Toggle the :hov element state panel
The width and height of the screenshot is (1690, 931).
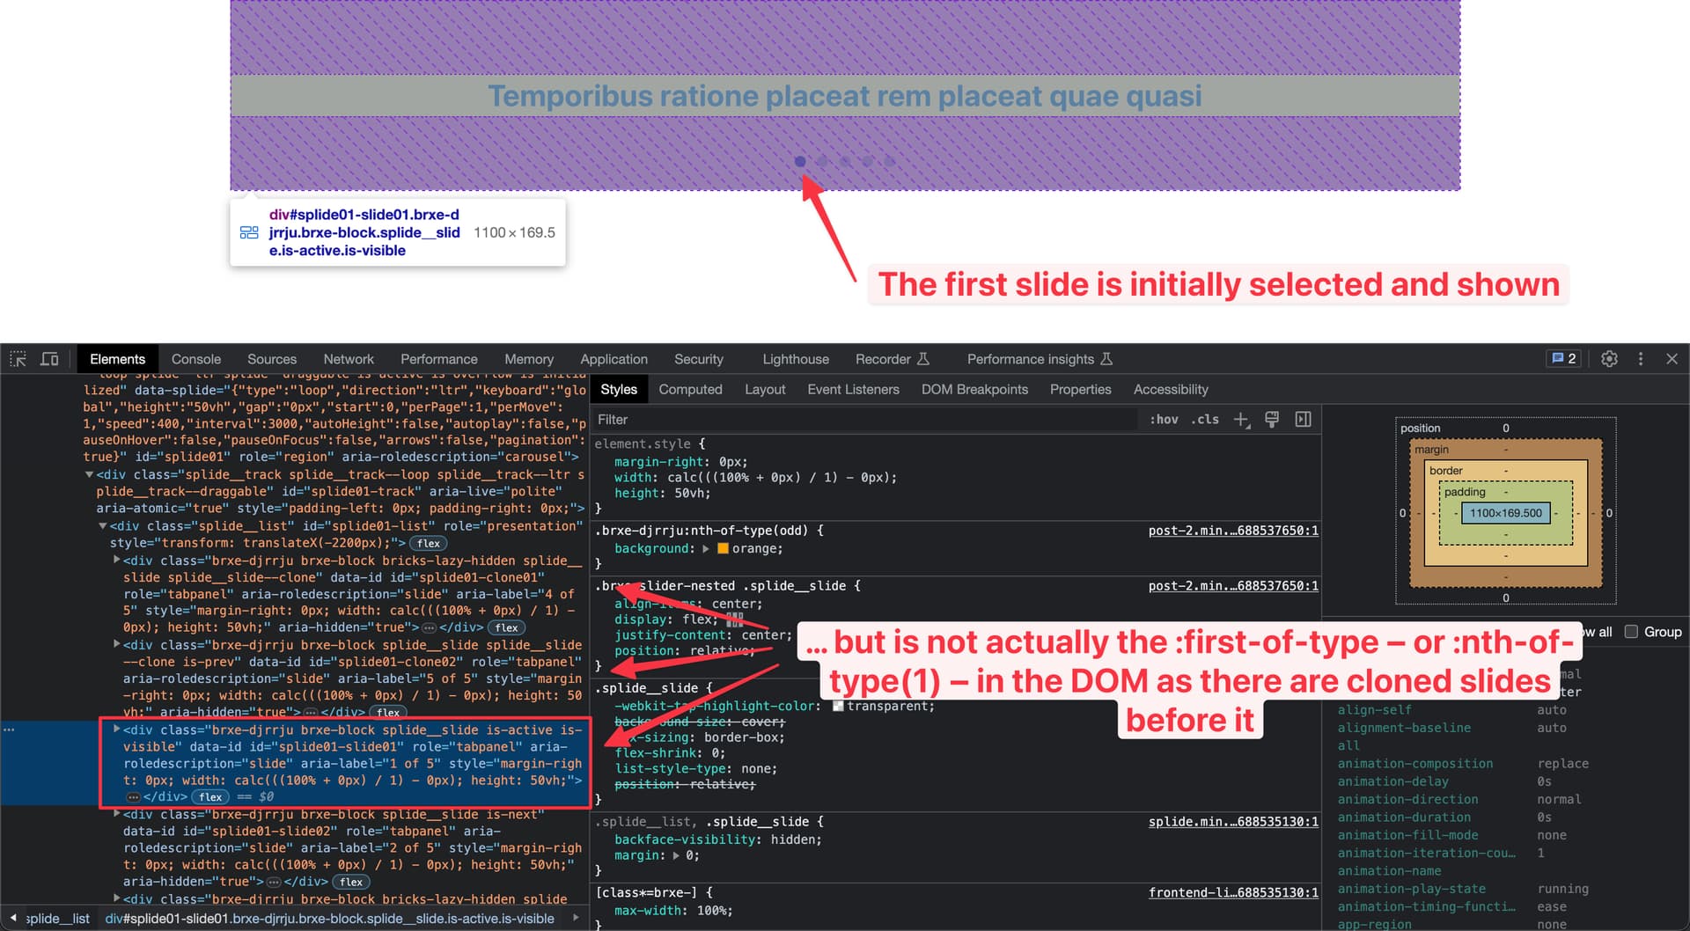1164,420
